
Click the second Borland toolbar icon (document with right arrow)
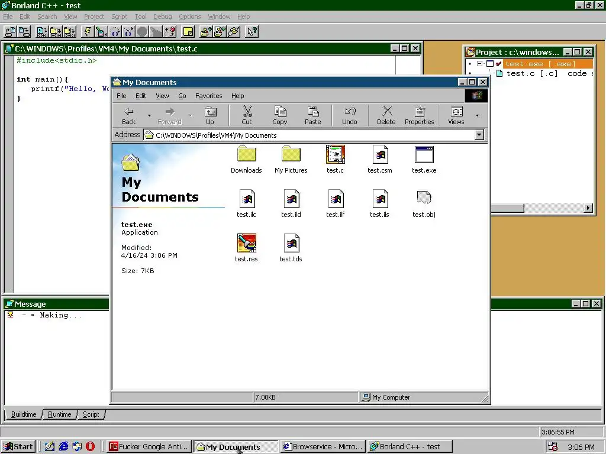tap(24, 31)
